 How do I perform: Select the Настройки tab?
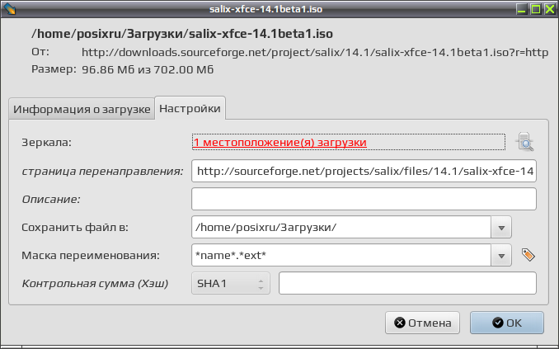190,108
